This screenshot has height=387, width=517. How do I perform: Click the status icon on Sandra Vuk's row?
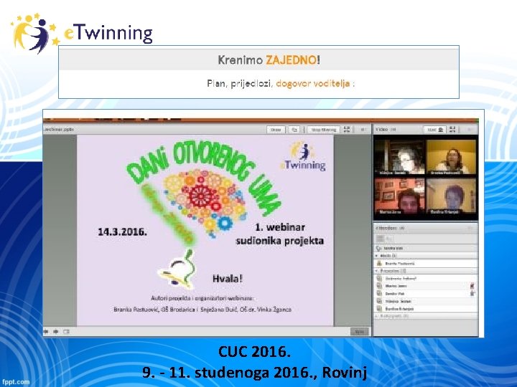(472, 294)
